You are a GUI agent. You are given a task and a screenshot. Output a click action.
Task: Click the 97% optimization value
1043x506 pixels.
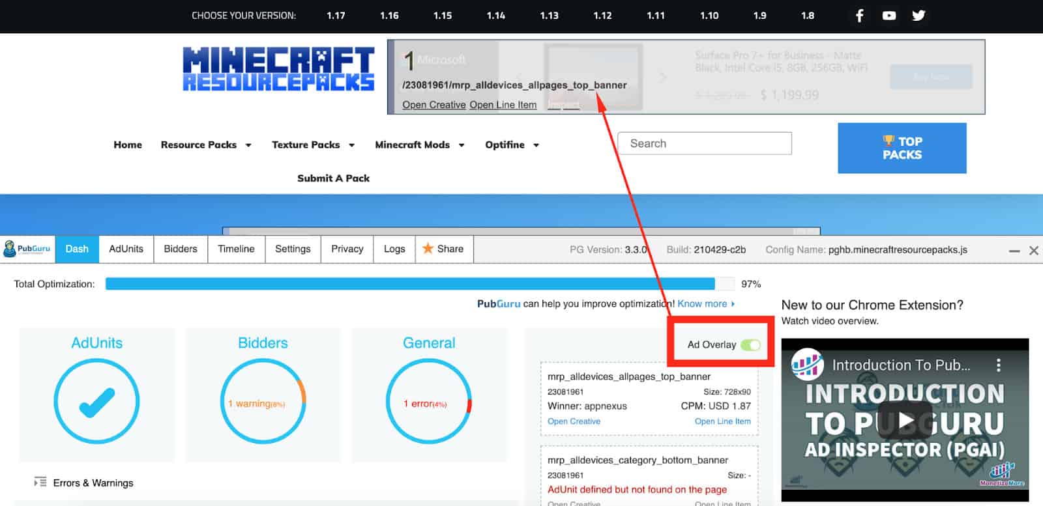point(751,284)
